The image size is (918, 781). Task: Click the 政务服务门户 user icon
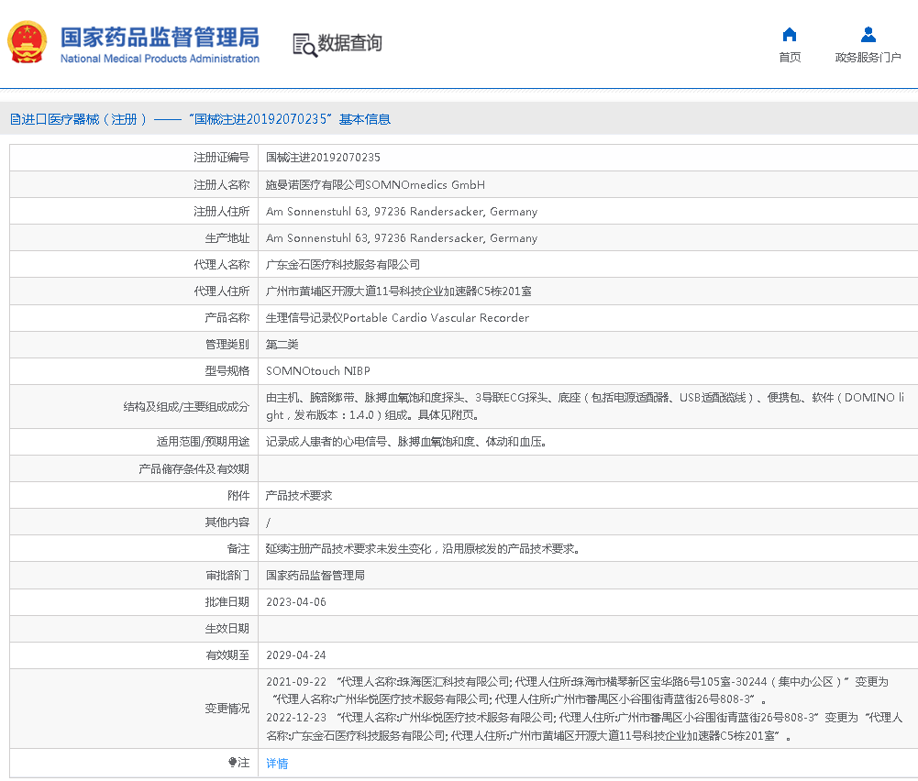click(x=868, y=35)
